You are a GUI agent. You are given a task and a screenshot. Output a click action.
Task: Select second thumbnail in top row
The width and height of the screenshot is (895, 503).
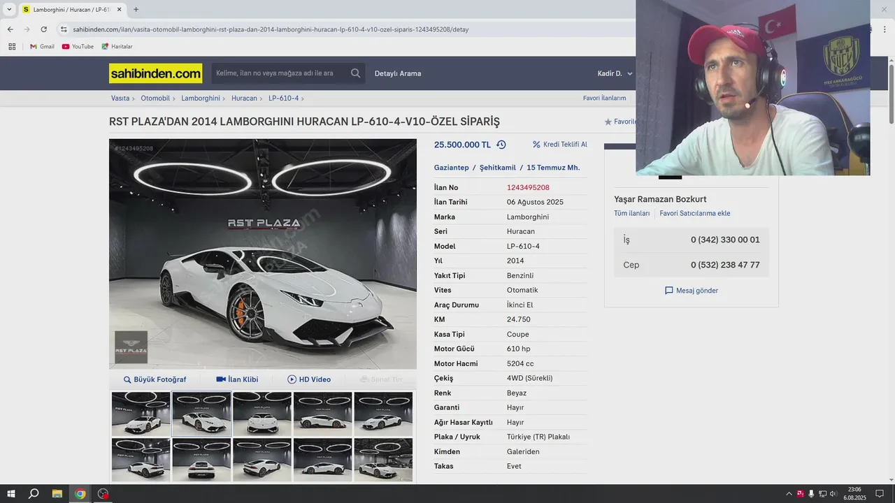[201, 414]
